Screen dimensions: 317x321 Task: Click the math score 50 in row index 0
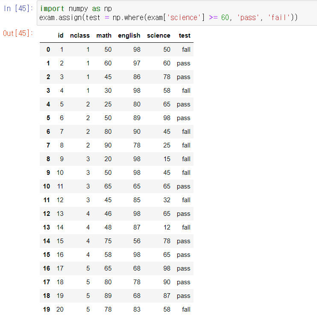(108, 50)
